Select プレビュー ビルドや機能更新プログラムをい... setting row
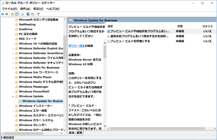The height and width of the screenshot is (140, 217). point(162,32)
